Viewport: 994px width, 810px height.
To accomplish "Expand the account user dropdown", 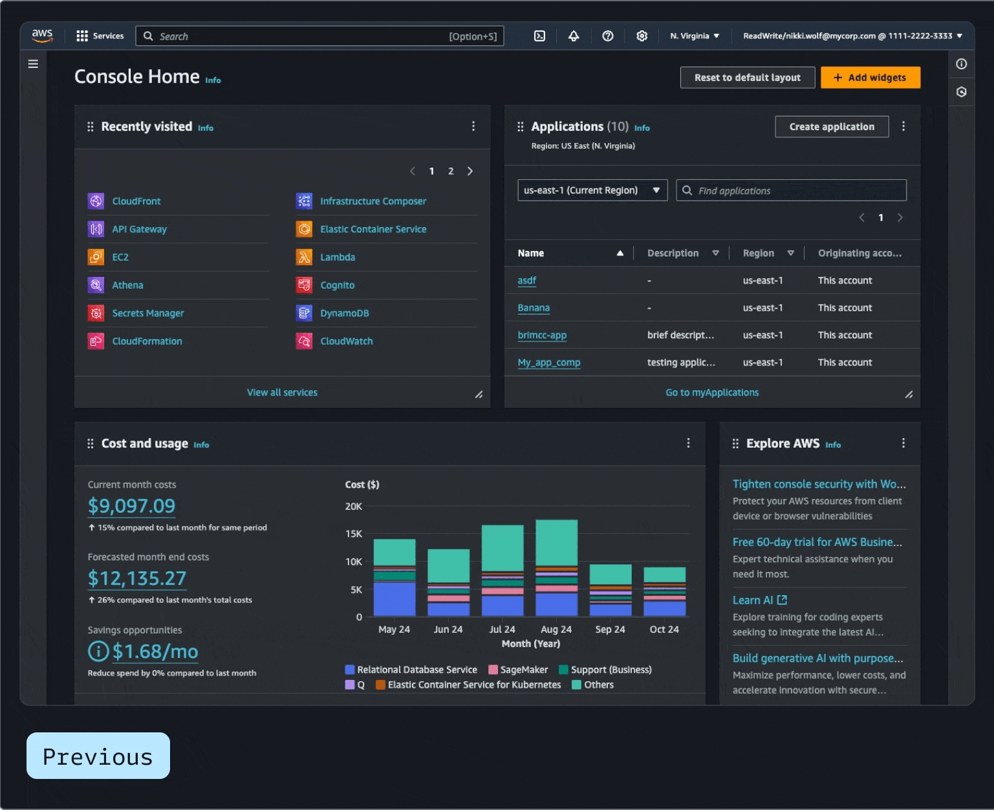I will point(852,36).
